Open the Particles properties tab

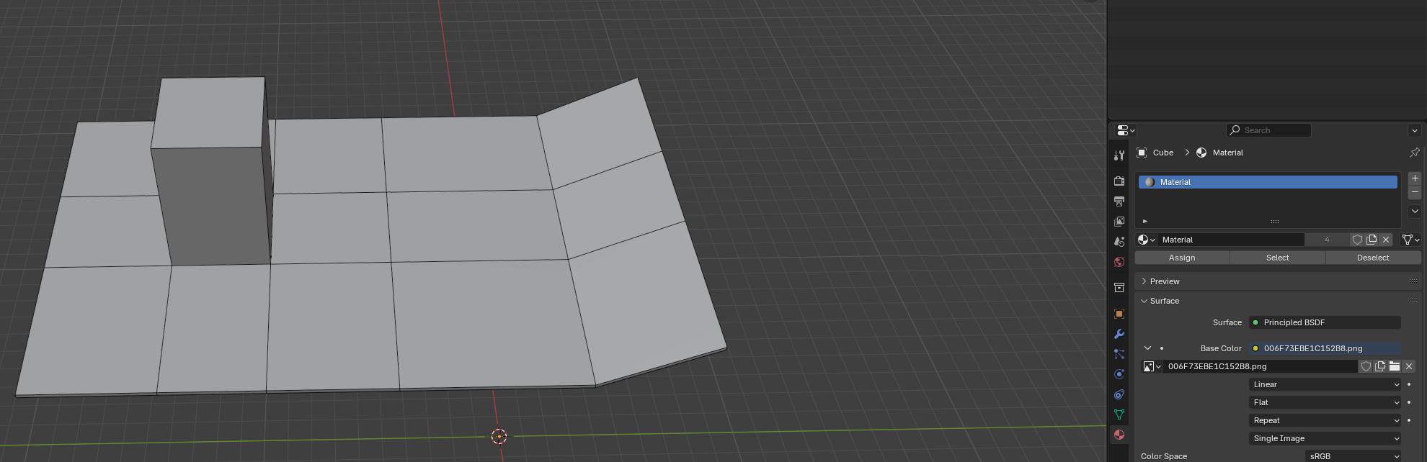click(x=1119, y=354)
